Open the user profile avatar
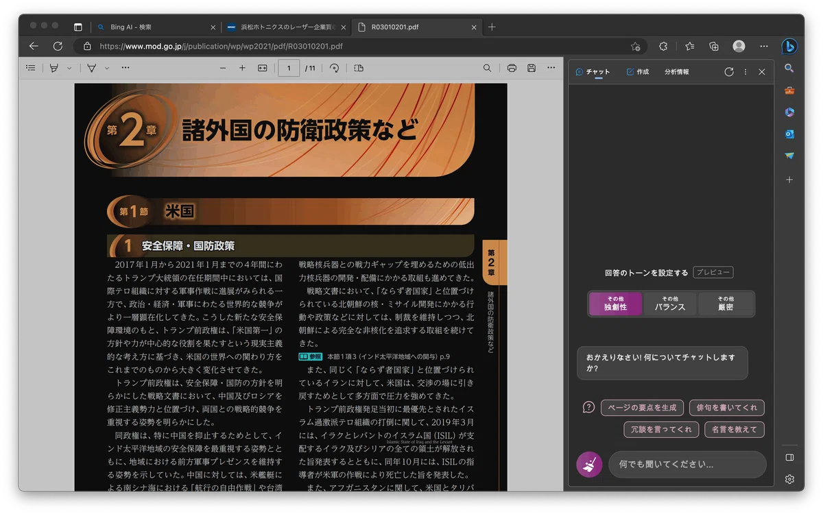 [x=739, y=46]
